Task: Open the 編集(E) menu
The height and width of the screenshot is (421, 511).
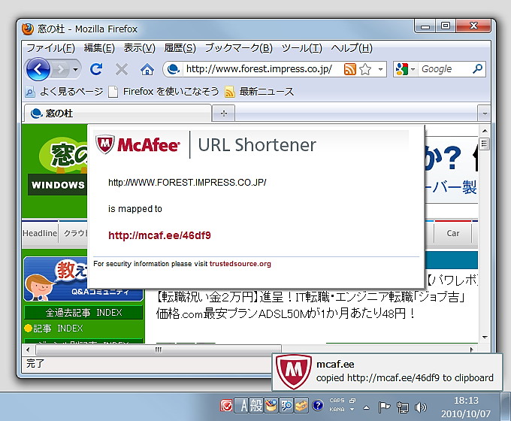Action: (x=99, y=48)
